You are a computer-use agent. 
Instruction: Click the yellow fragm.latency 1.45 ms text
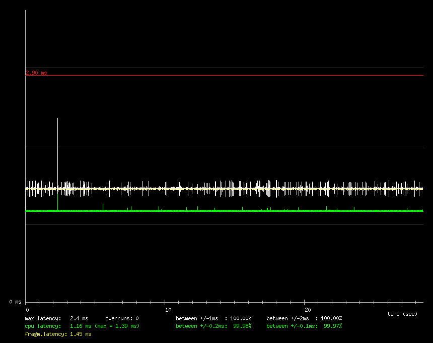pos(58,334)
